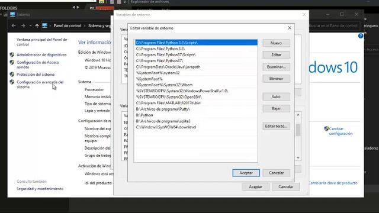Select B:\Archivos de programa\sqlite3 entry

[x=196, y=121]
